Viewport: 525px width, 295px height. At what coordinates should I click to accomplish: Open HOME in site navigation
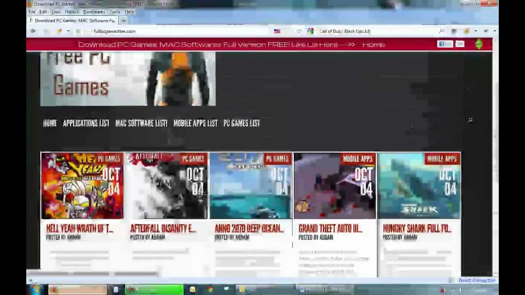50,123
